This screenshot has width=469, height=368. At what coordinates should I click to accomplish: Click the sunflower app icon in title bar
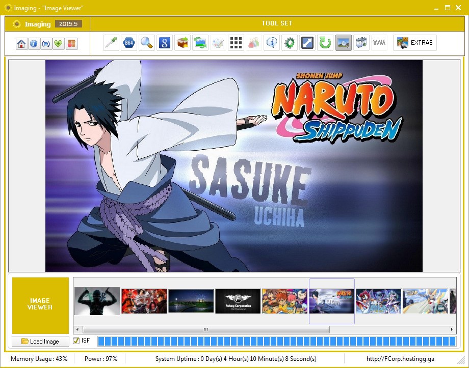click(x=8, y=8)
